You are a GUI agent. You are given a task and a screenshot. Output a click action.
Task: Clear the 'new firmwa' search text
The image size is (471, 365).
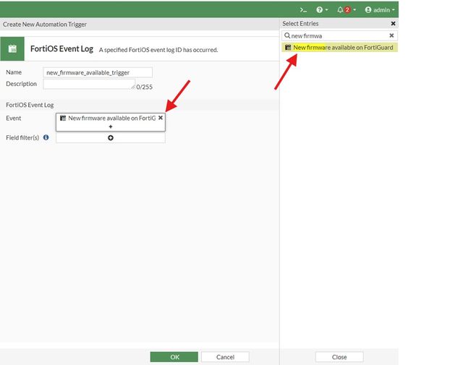(x=391, y=35)
